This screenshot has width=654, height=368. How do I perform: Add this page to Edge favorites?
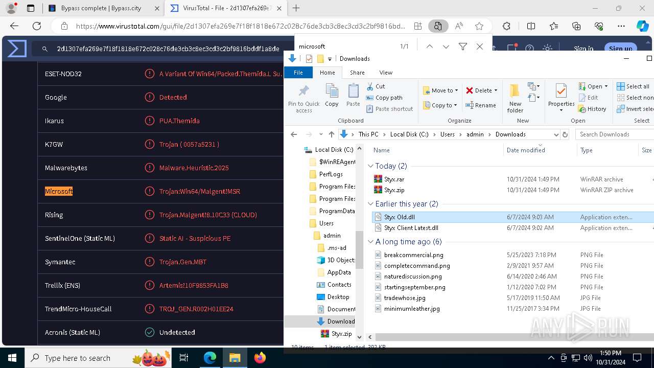tap(479, 26)
